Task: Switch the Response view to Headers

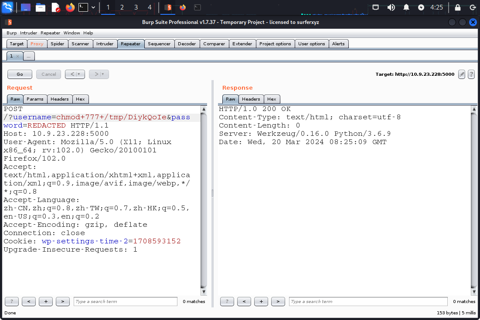Action: point(251,99)
